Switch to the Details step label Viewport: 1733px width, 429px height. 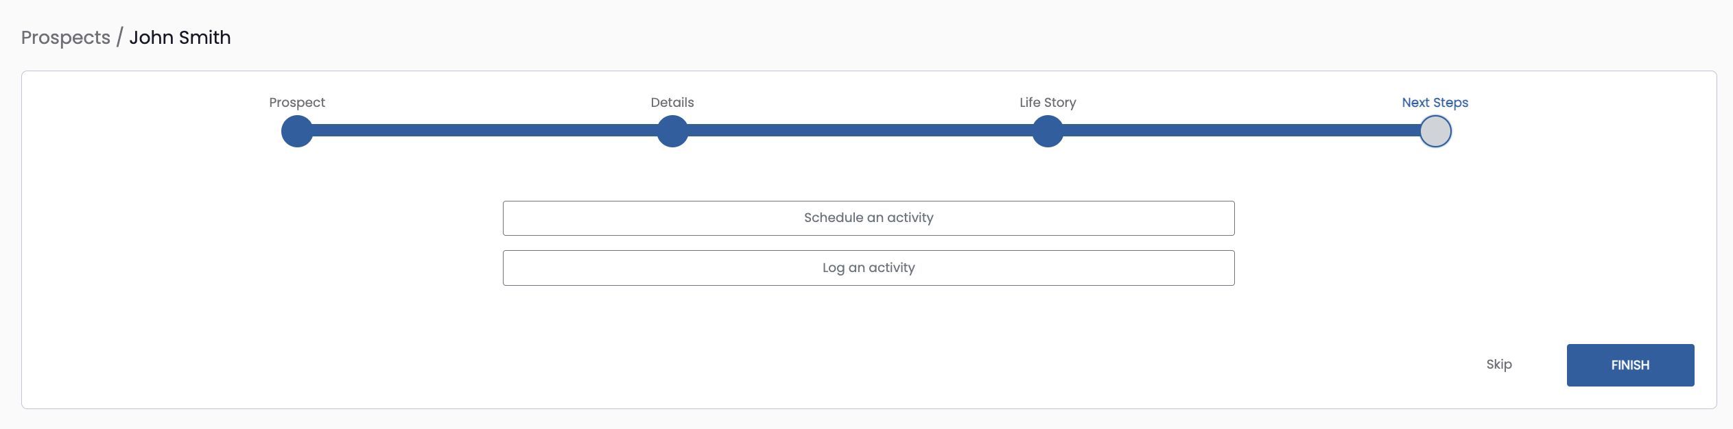pyautogui.click(x=672, y=102)
